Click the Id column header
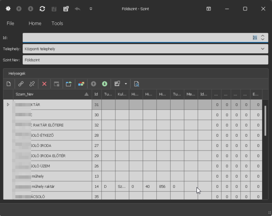Image resolution: width=272 pixels, height=216 pixels. coord(97,94)
